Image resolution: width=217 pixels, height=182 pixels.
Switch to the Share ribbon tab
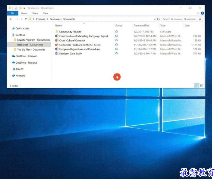35,13
